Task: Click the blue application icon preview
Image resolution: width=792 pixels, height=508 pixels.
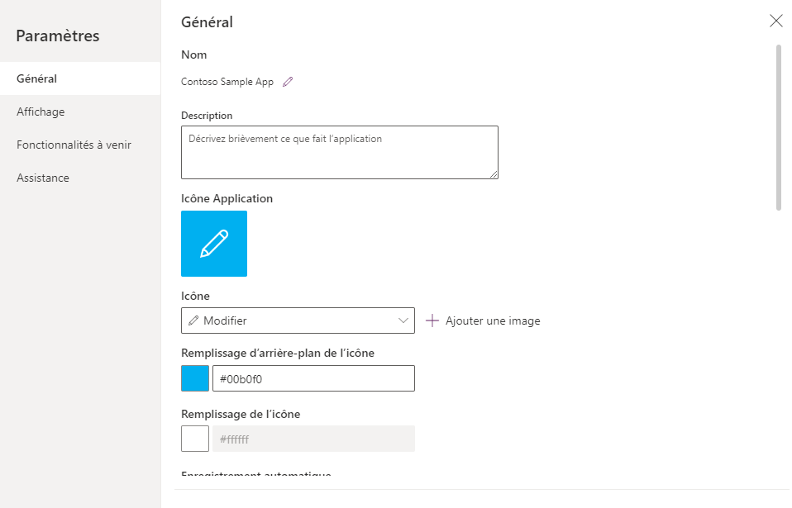Action: click(214, 244)
